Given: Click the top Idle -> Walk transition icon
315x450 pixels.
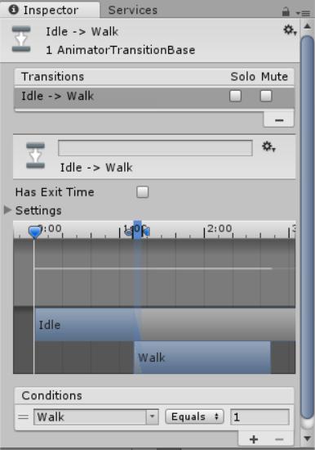Looking at the screenshot, I should 21,39.
